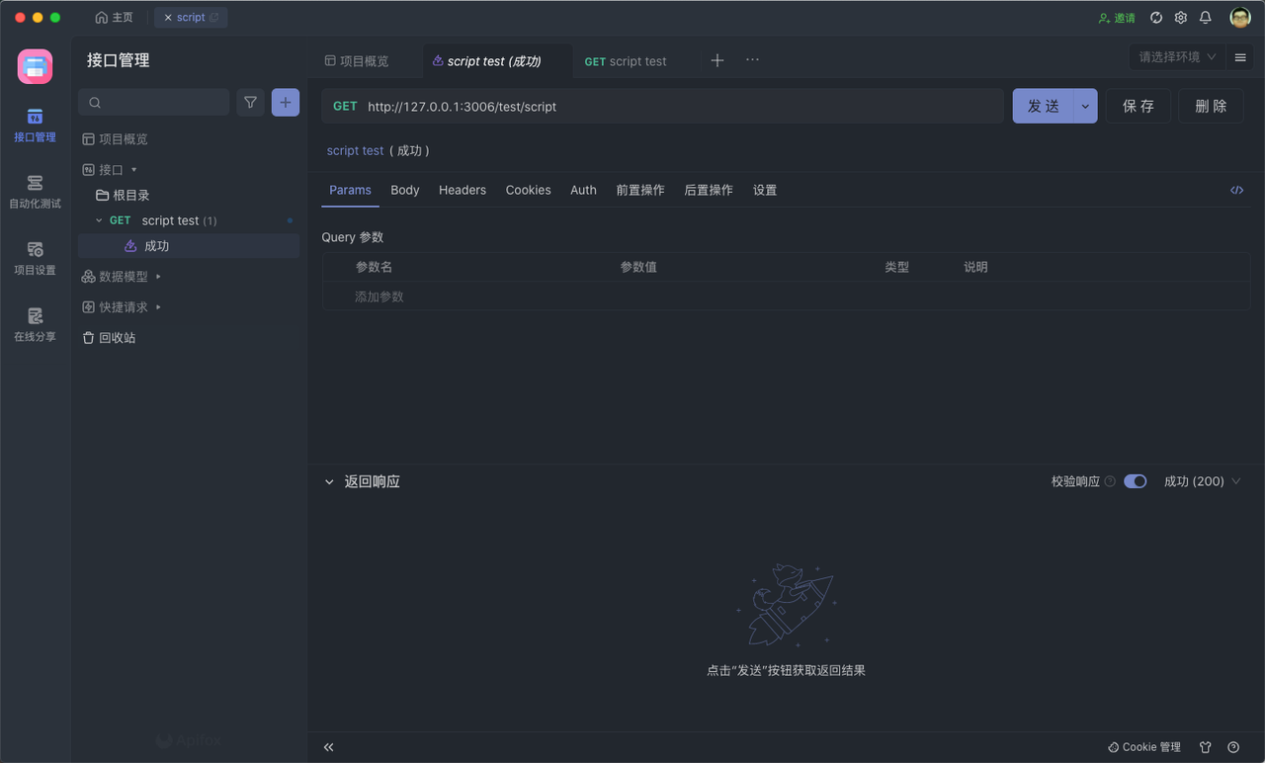The image size is (1265, 763).
Task: Open the Apifox sync/refresh icon in titlebar
Action: 1155,17
